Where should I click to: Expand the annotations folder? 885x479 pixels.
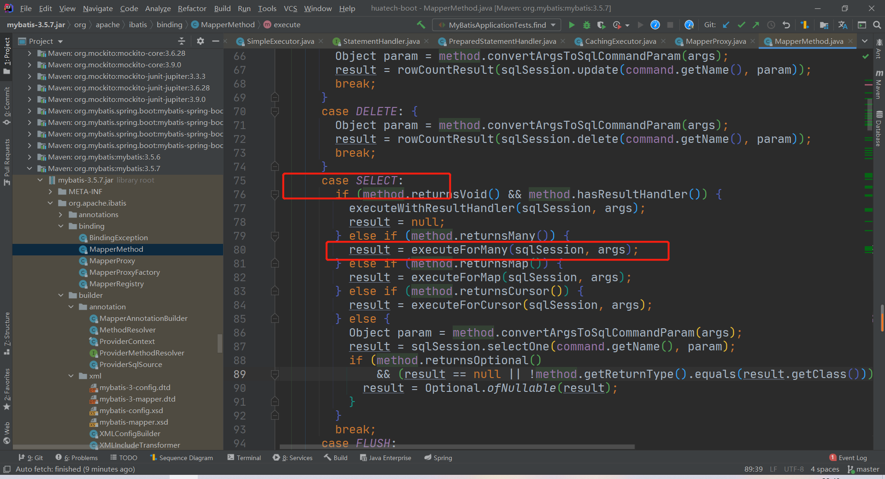point(61,214)
